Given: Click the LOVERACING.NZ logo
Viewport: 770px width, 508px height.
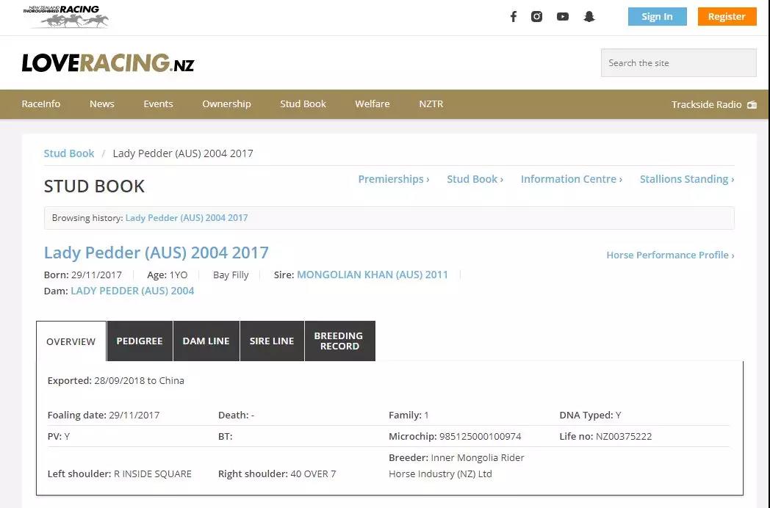Looking at the screenshot, I should (x=107, y=62).
